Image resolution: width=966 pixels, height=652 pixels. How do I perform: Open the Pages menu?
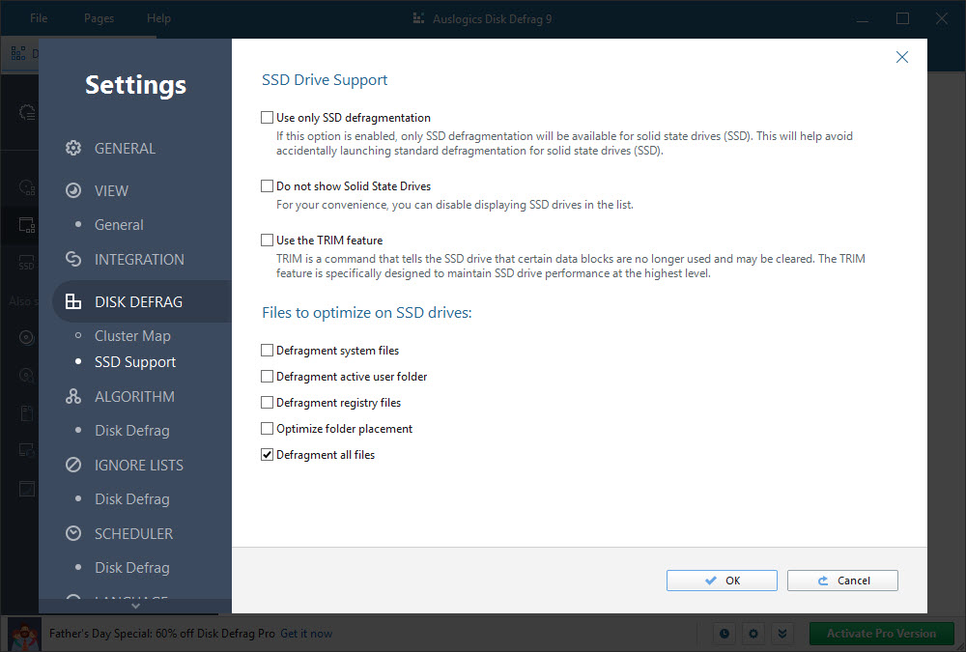coord(99,18)
